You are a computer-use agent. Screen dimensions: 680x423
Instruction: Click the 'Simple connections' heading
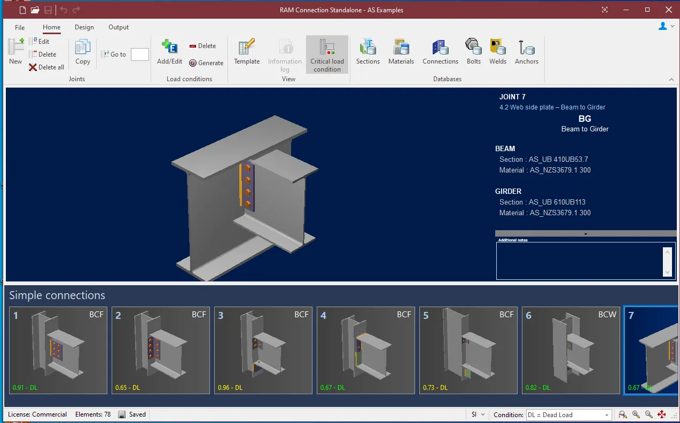pyautogui.click(x=57, y=295)
